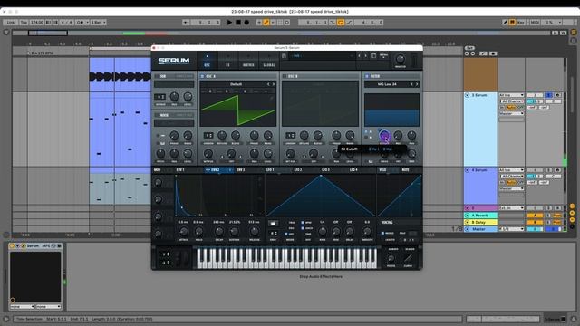580x326 pixels.
Task: Toggle the Computer MIDI Keyboard icon
Action: tap(512, 22)
